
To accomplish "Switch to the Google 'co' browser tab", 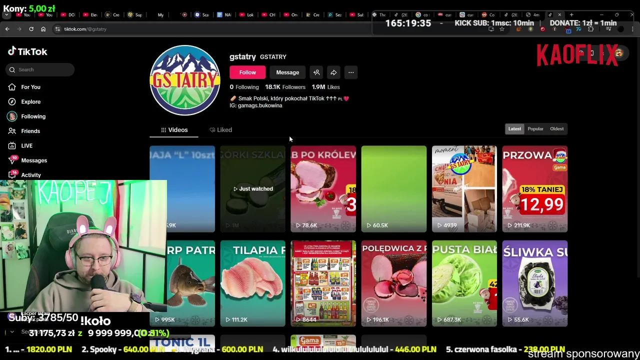I will point(422,15).
